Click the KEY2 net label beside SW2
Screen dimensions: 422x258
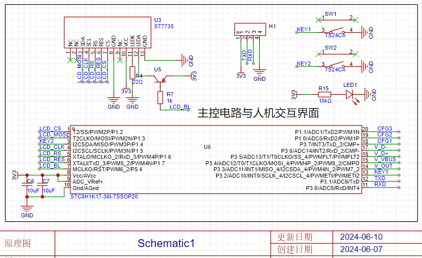(303, 64)
